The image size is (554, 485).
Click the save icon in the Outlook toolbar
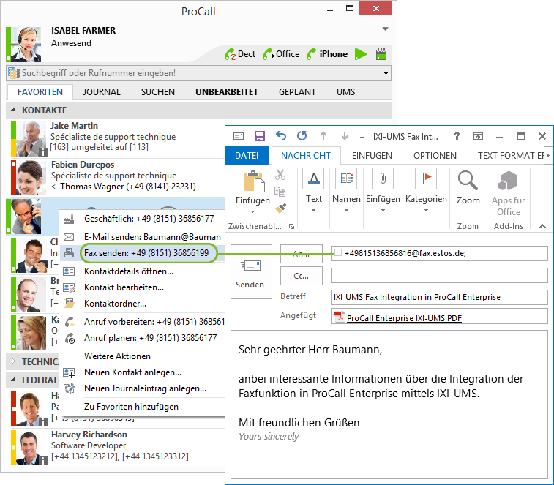tap(260, 136)
